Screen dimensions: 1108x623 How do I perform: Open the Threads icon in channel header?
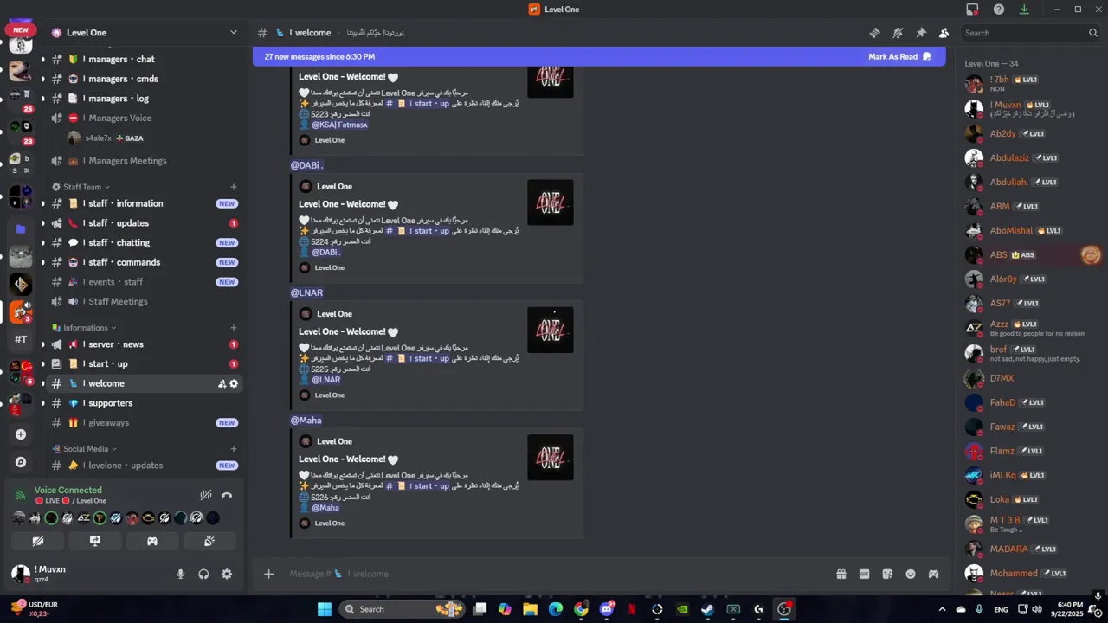tap(874, 33)
